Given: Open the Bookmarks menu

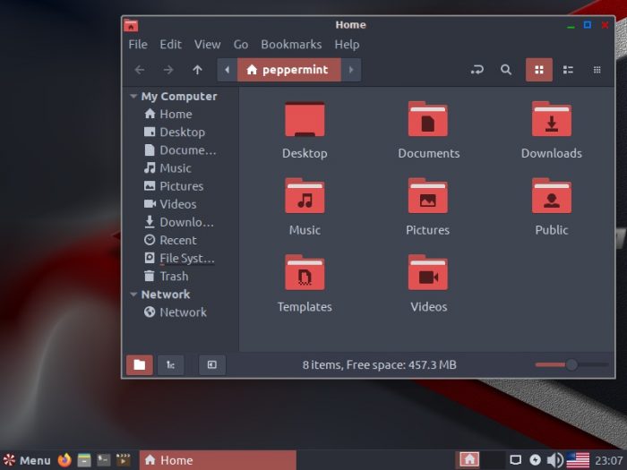Looking at the screenshot, I should pos(291,44).
